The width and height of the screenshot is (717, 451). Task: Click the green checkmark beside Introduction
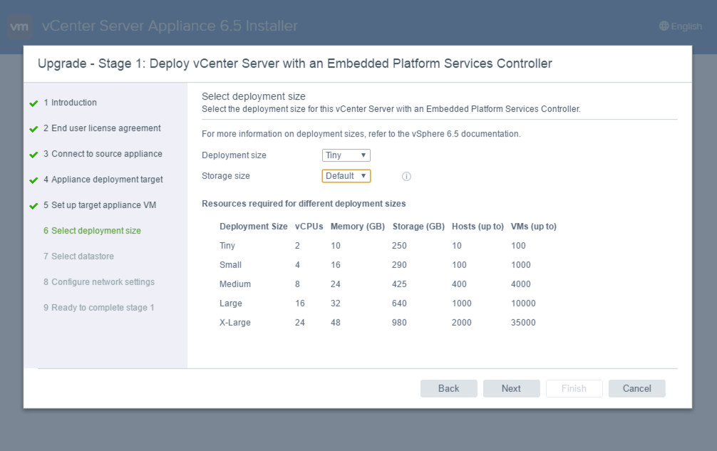pyautogui.click(x=33, y=103)
